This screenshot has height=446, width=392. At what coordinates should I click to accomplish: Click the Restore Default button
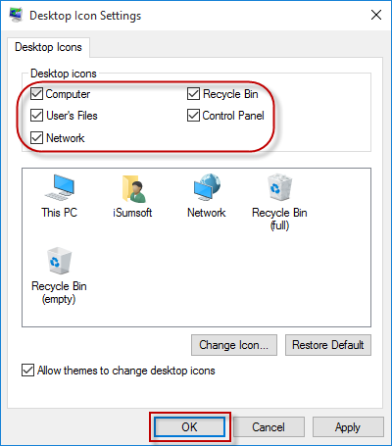coord(328,345)
